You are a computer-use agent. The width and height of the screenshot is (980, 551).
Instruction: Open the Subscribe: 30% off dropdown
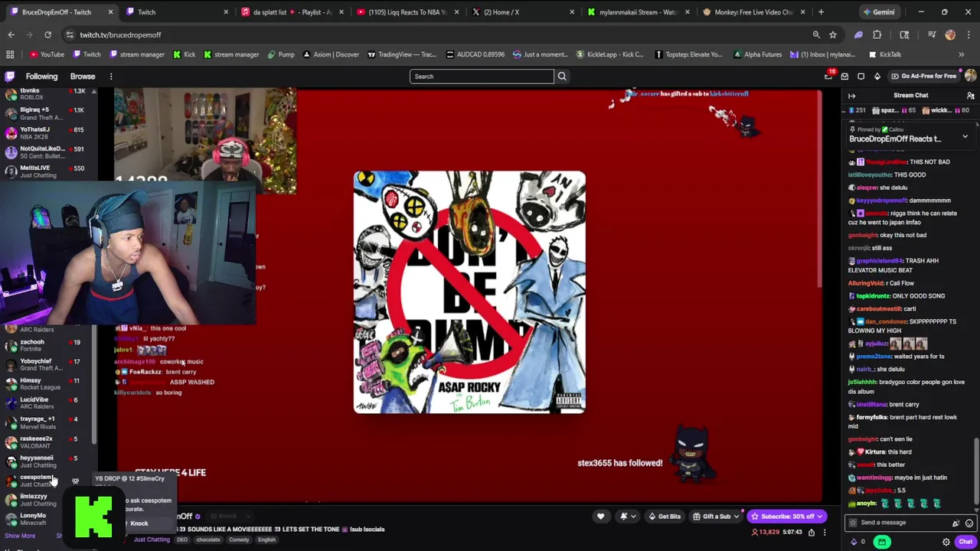(x=787, y=517)
